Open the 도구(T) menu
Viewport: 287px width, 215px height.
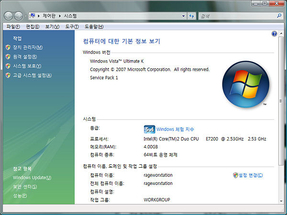72,27
